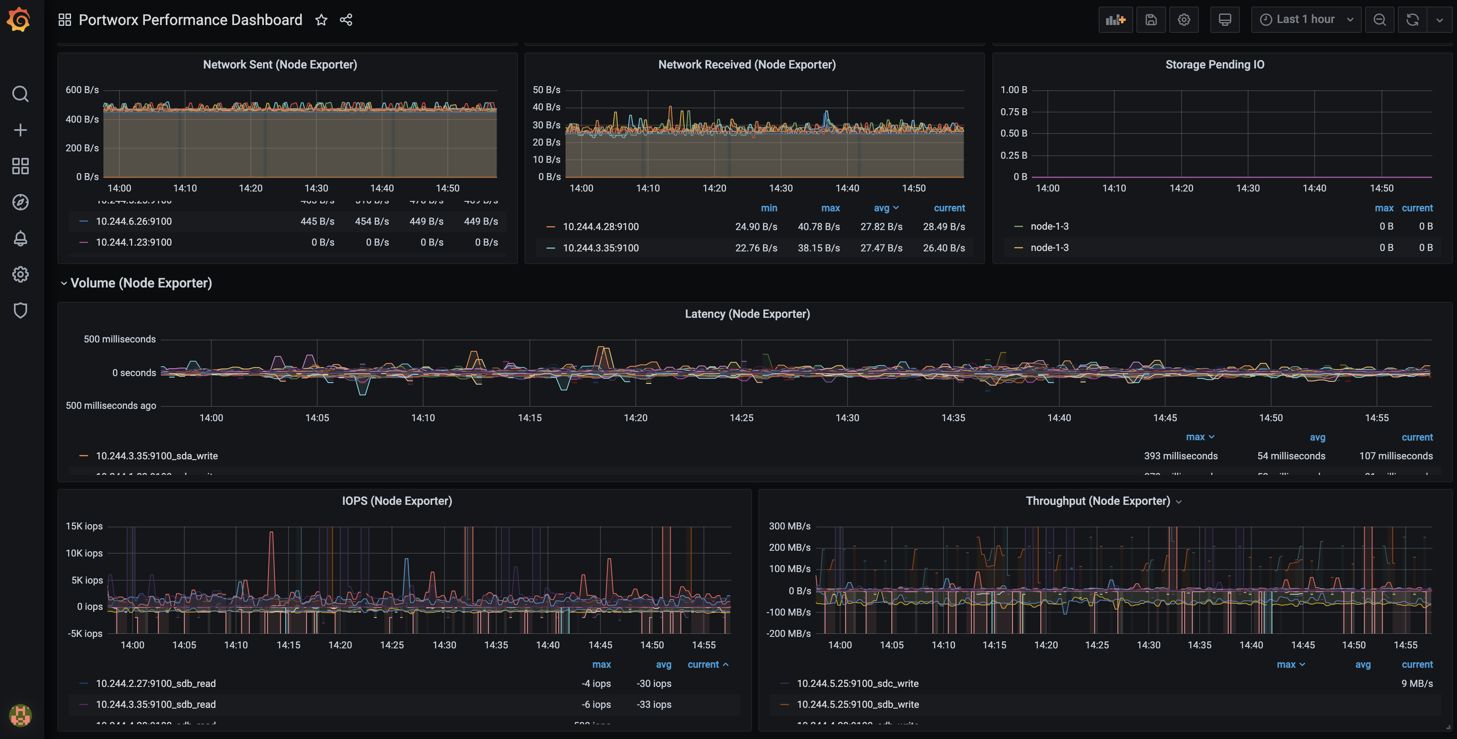Click the 9 MB/s current value
The width and height of the screenshot is (1457, 739).
pyautogui.click(x=1417, y=684)
